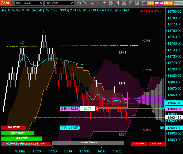183x154 pixels.
Task: Open the drawing tools pencil icon
Action: pos(85,3)
